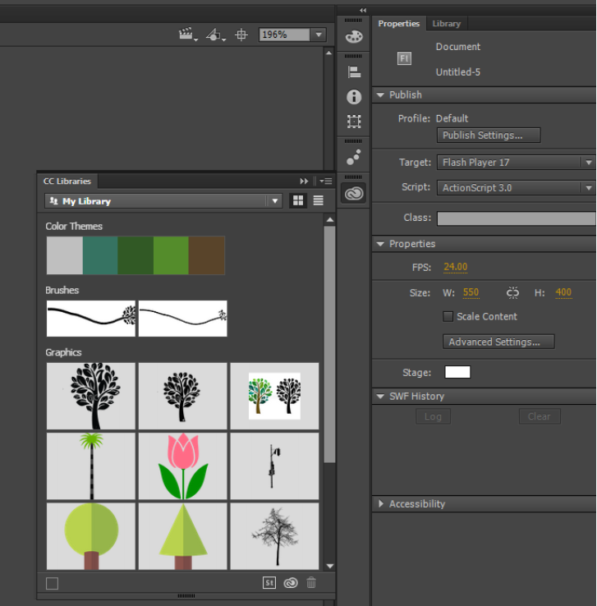Click the height value 400
The image size is (597, 606).
(563, 292)
